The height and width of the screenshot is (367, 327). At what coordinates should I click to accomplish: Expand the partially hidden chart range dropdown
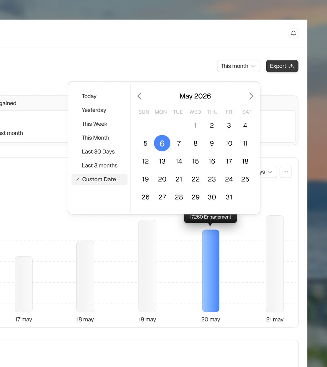[268, 172]
